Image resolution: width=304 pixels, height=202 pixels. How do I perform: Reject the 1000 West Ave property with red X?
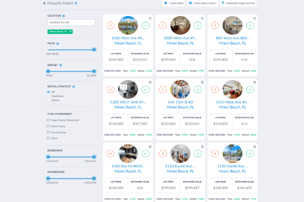point(162,25)
